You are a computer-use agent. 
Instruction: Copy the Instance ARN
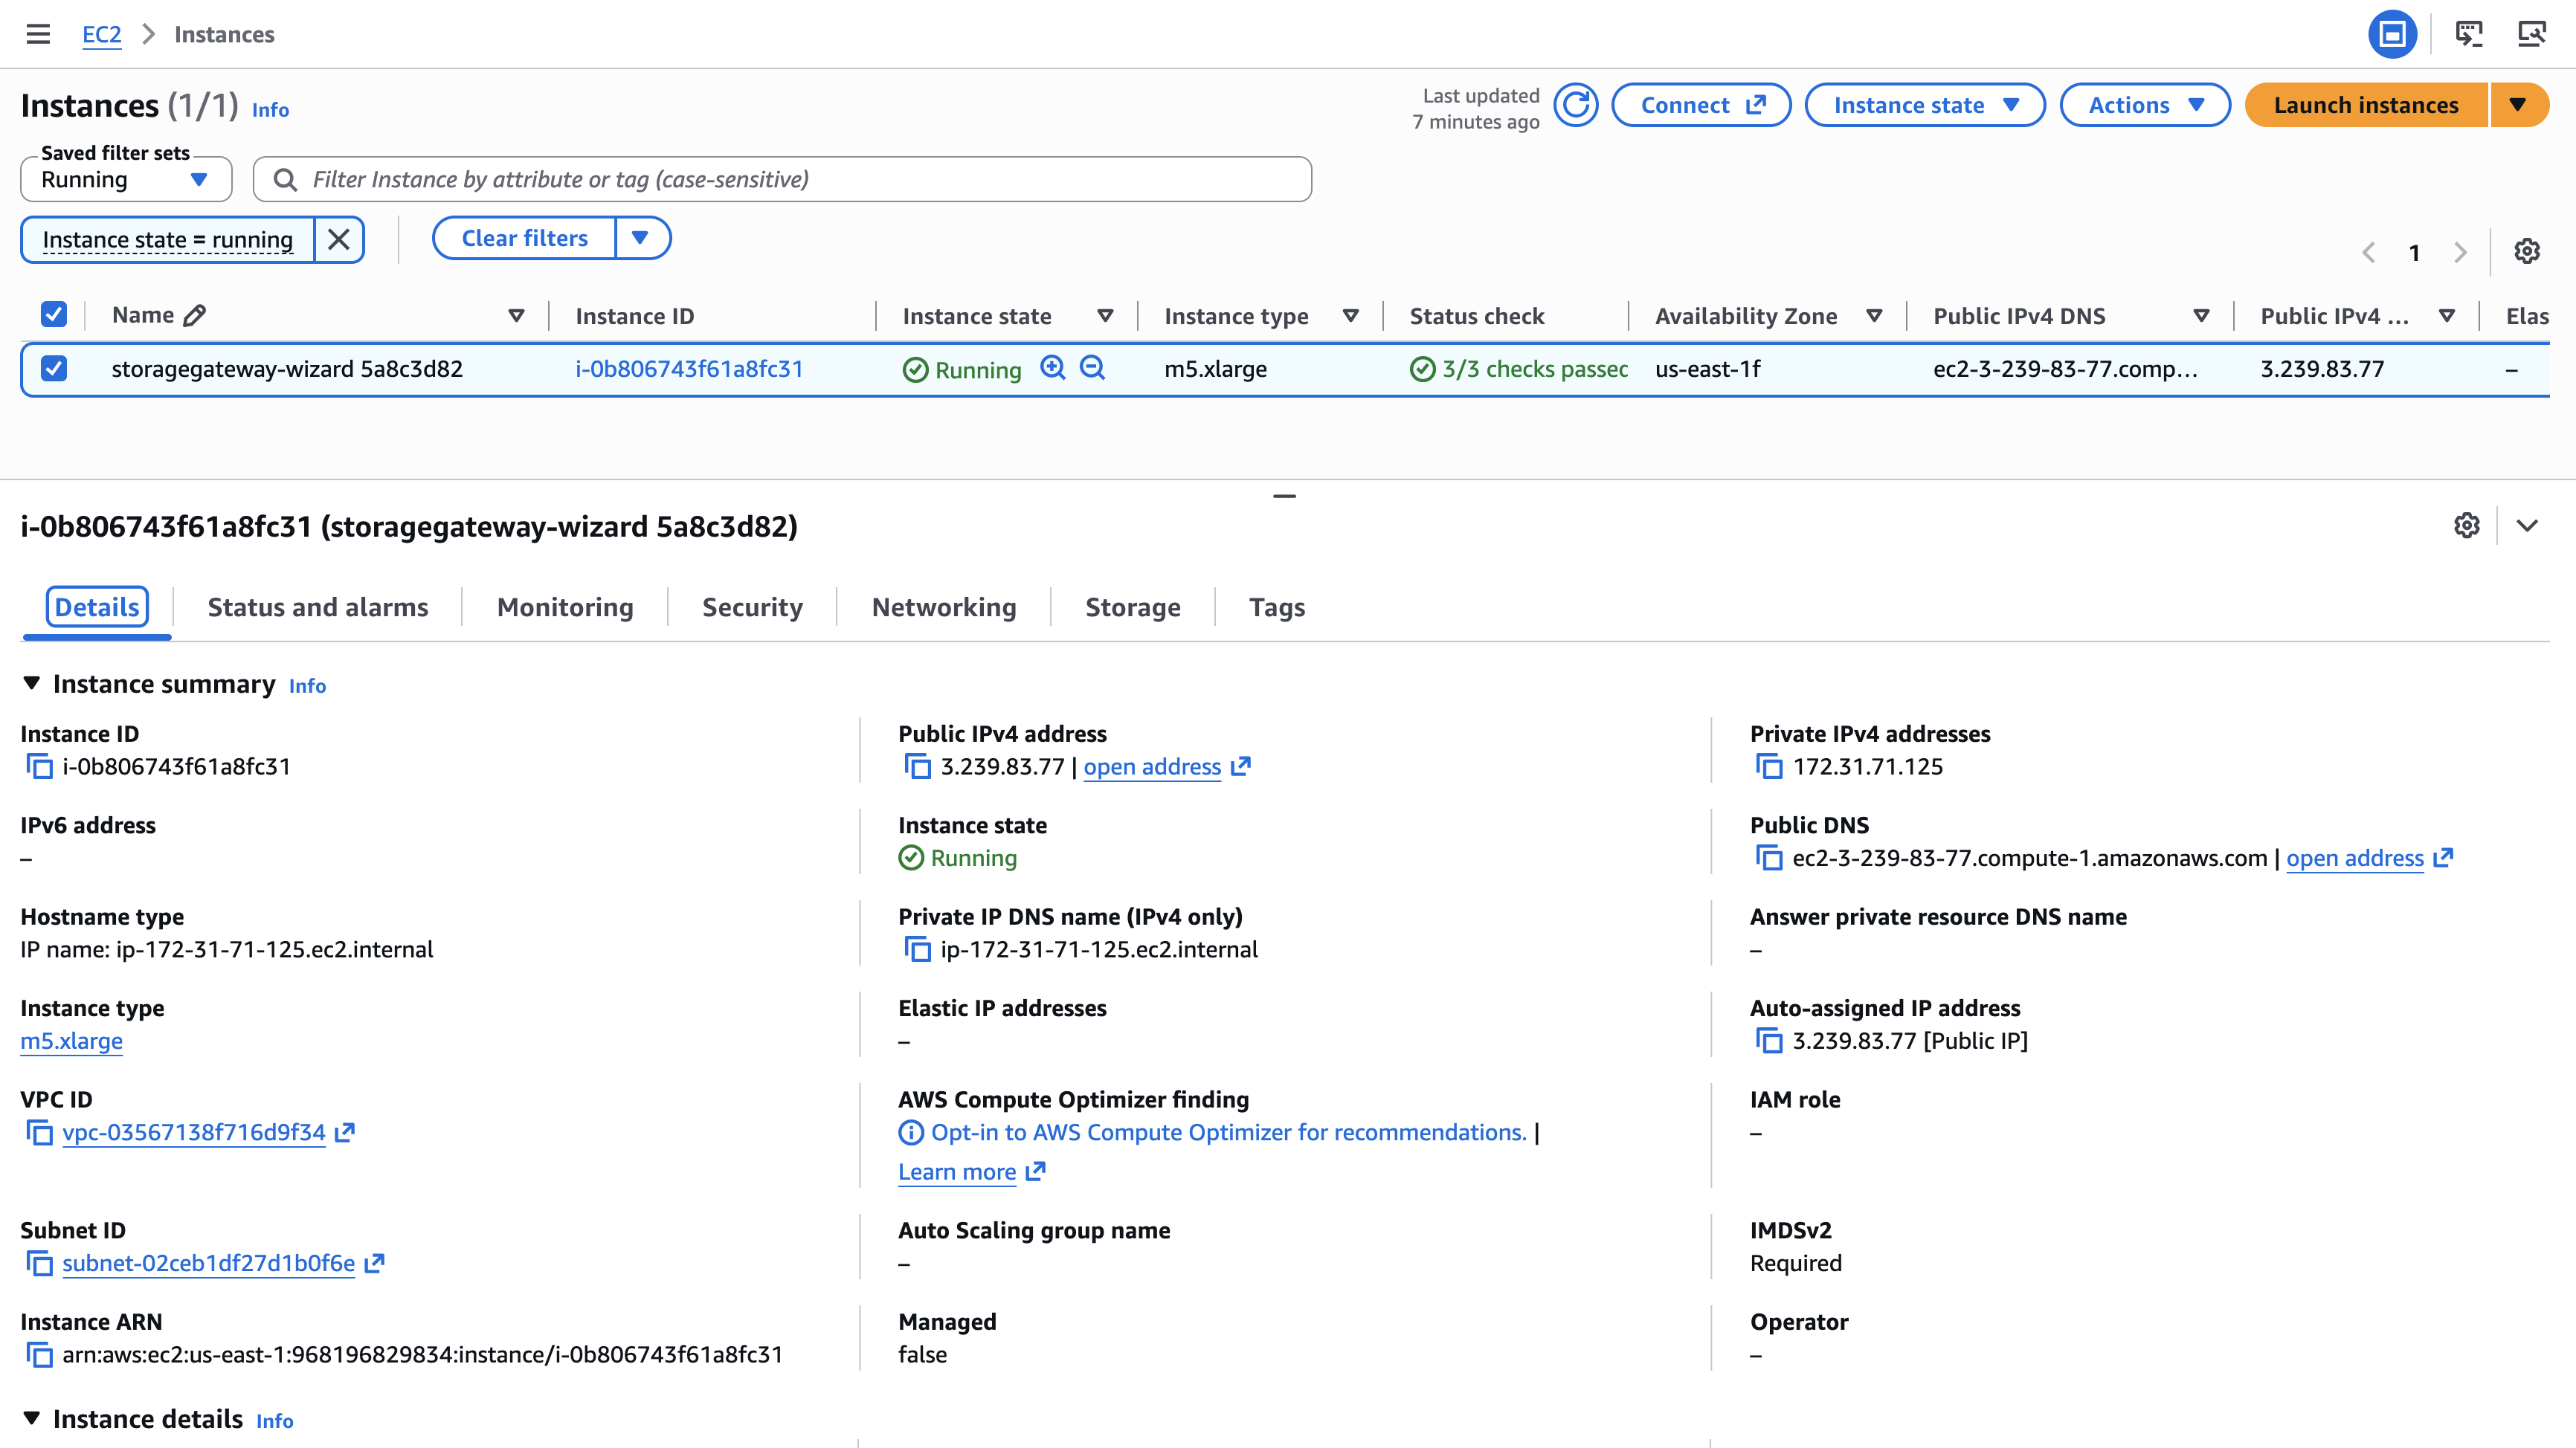click(39, 1355)
